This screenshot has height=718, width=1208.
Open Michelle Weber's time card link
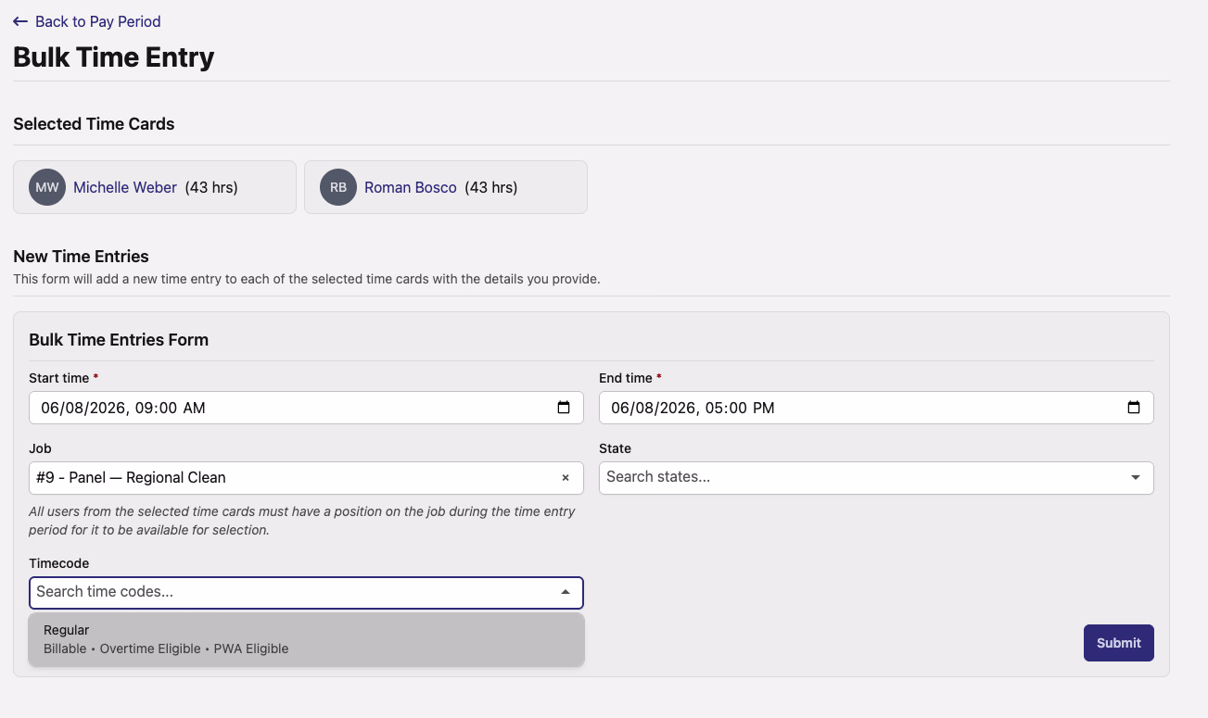[125, 187]
